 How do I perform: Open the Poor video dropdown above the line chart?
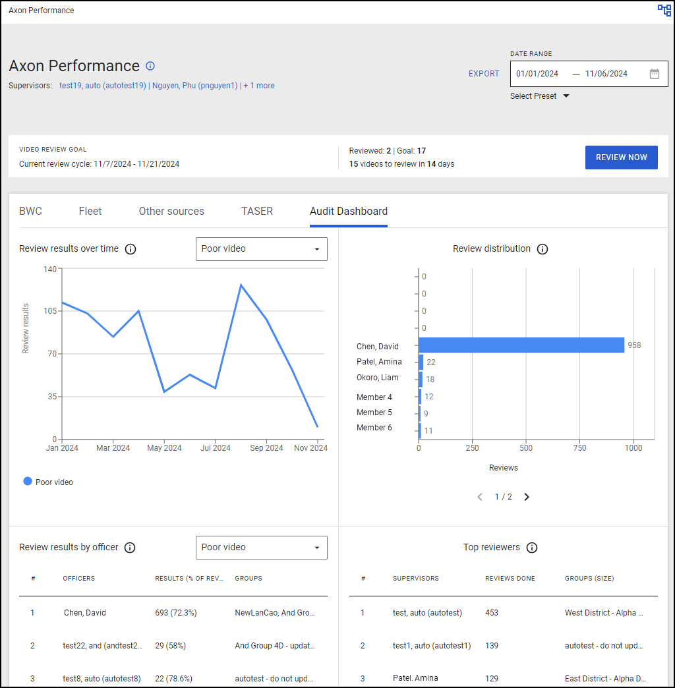(261, 249)
